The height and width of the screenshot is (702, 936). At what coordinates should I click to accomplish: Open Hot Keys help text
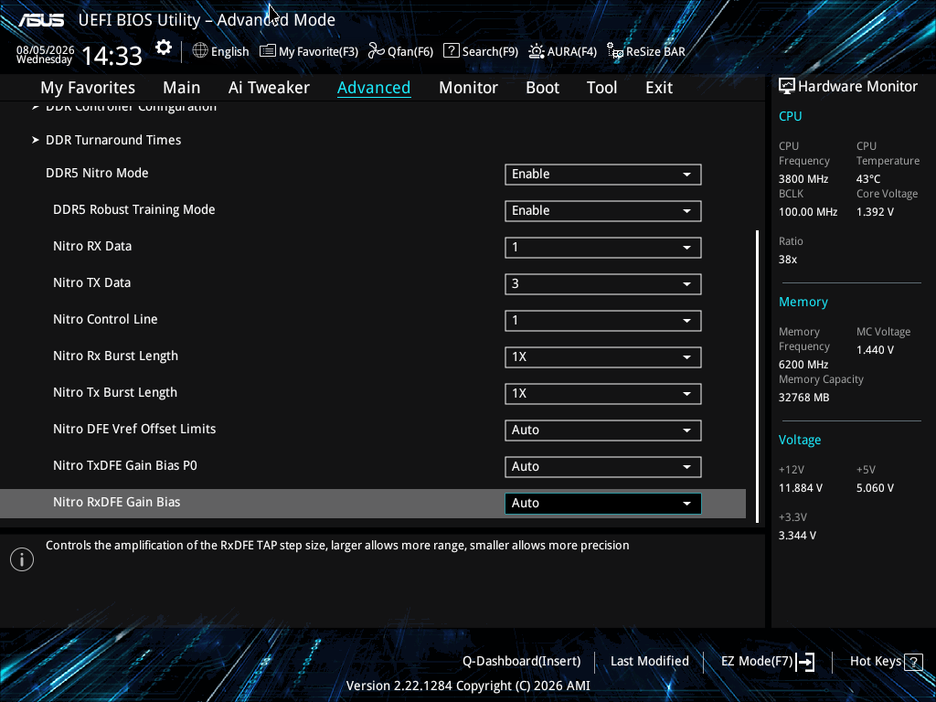pyautogui.click(x=875, y=661)
